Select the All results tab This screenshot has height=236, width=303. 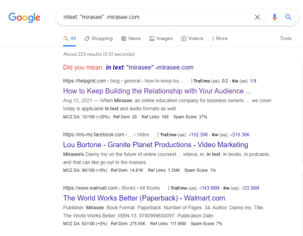point(69,39)
